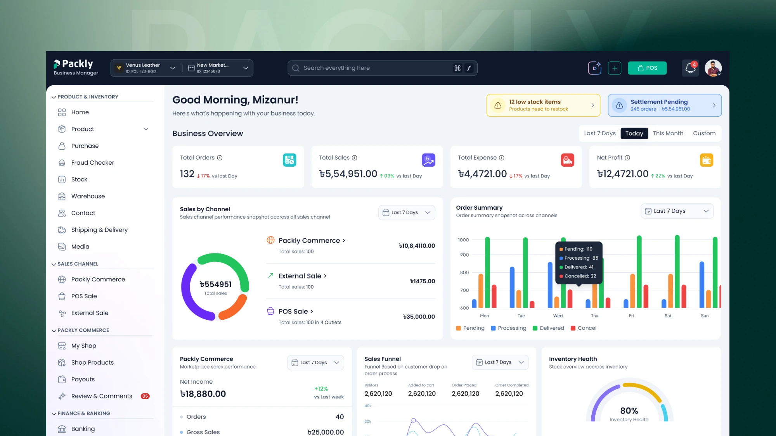The image size is (776, 436).
Task: Click the Contact people icon in sidebar
Action: (x=62, y=213)
